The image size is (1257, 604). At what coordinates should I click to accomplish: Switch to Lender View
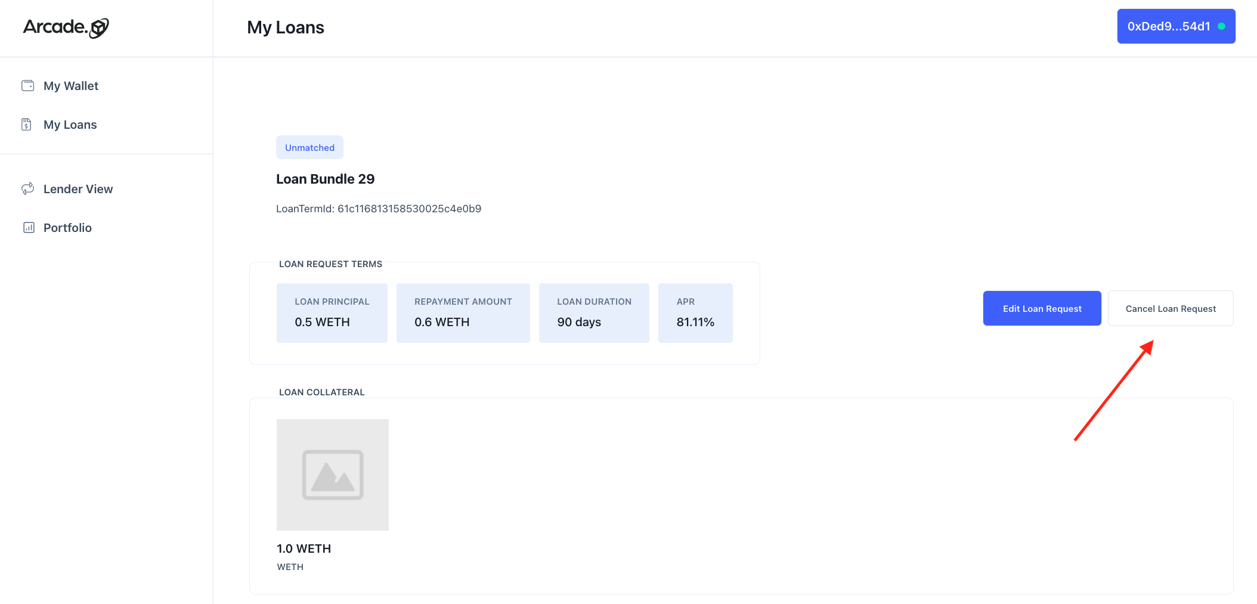tap(78, 189)
